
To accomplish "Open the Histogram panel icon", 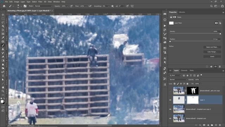I will [165, 14].
